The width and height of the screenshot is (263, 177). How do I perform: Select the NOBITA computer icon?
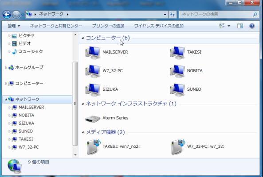(177, 71)
